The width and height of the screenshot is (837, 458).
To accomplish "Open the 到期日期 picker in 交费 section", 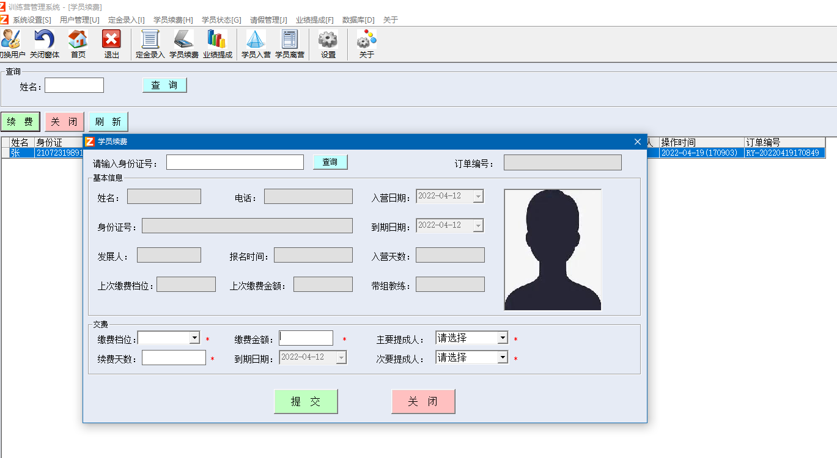I will point(341,357).
